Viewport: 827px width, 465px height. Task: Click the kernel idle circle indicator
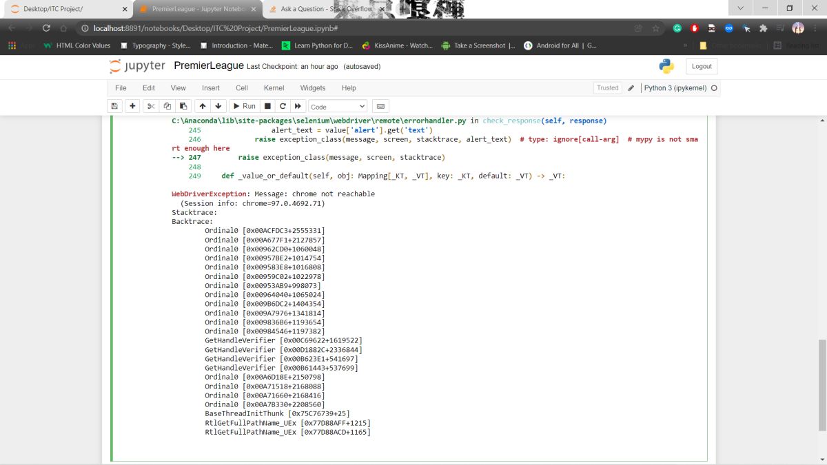coord(714,88)
